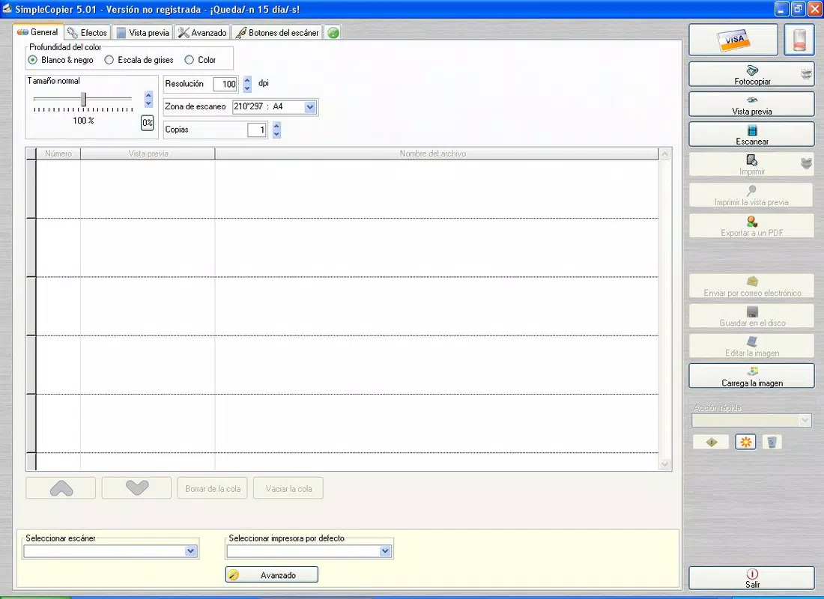Open Seleccionar impresora por defecto dropdown
Viewport: 824px width, 599px height.
click(385, 550)
